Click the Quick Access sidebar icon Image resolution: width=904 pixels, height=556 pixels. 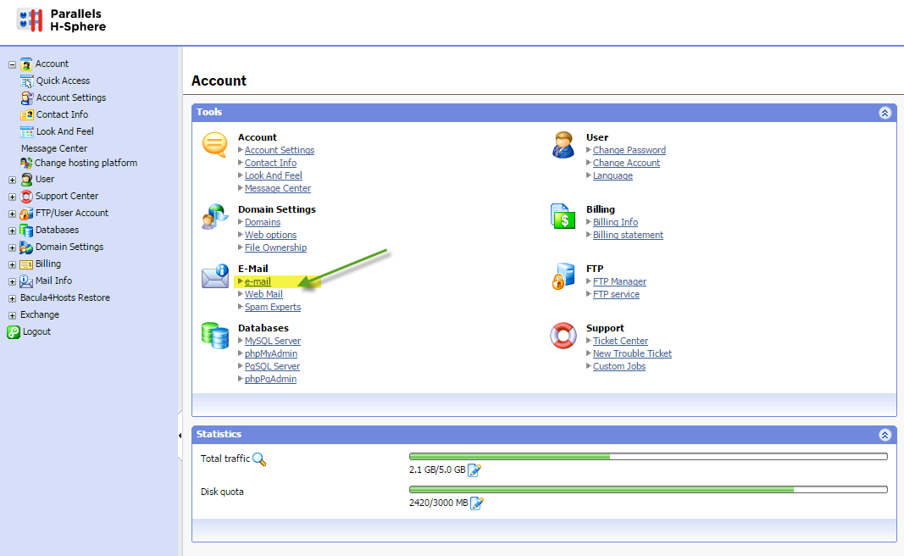pyautogui.click(x=26, y=81)
